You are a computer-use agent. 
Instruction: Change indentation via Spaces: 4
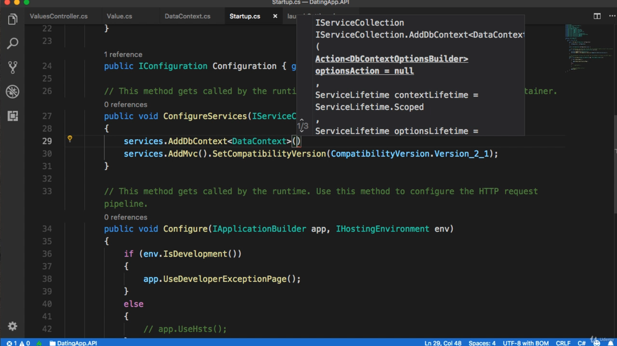tap(482, 343)
